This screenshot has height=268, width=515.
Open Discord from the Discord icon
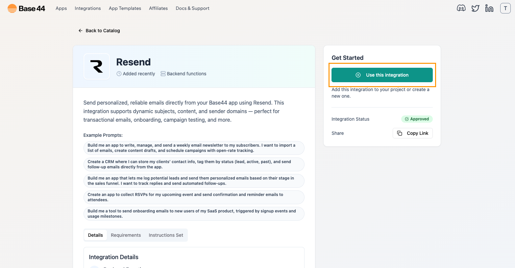tap(461, 8)
